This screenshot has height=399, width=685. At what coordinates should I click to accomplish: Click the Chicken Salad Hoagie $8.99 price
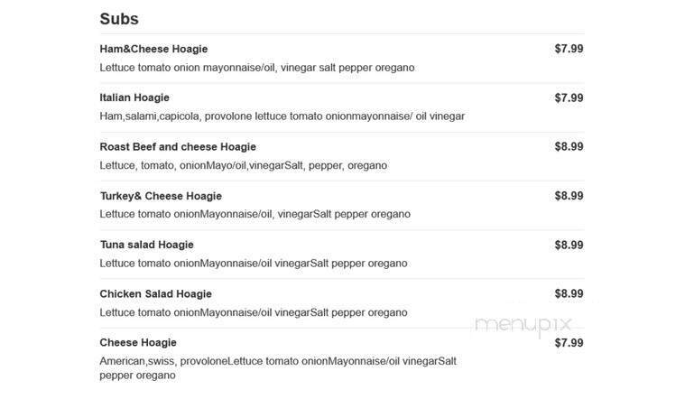click(x=569, y=293)
